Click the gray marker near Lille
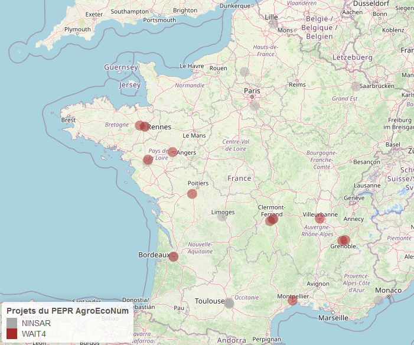414x345 pixels. (x=273, y=24)
